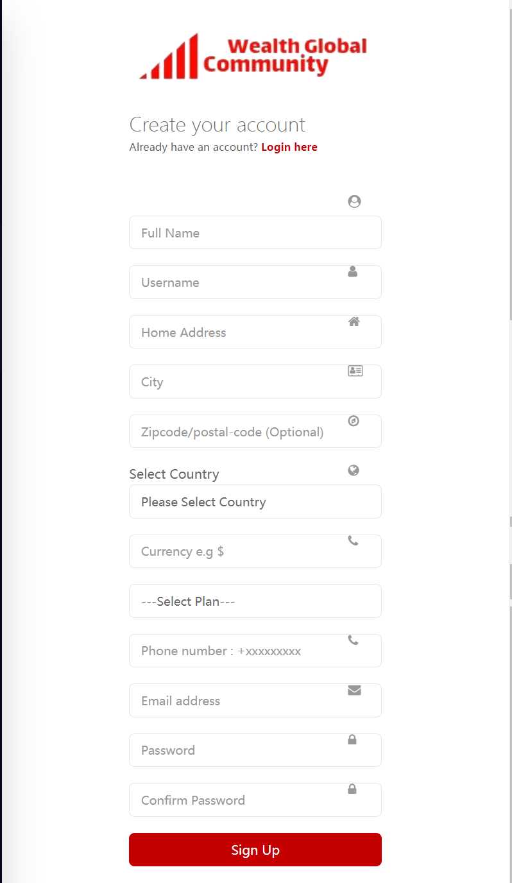This screenshot has height=883, width=512.
Task: Focus the Zipcode/postal-code input field
Action: pyautogui.click(x=255, y=431)
